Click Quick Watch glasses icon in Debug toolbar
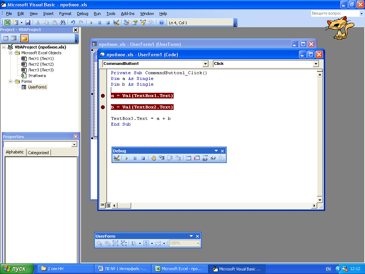Image resolution: width=365 pixels, height=274 pixels. click(213, 158)
